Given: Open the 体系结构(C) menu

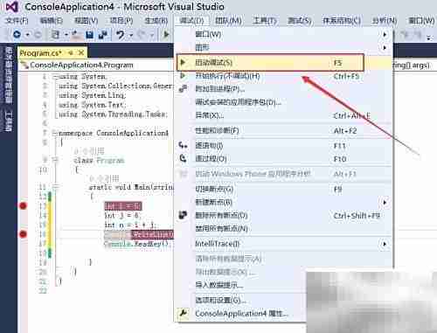Looking at the screenshot, I should pos(342,21).
